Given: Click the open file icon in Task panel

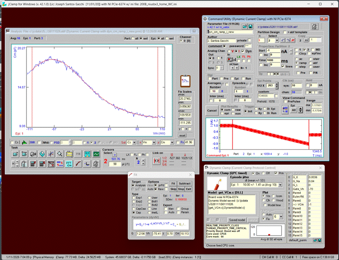Looking at the screenshot, I should 15,154.
